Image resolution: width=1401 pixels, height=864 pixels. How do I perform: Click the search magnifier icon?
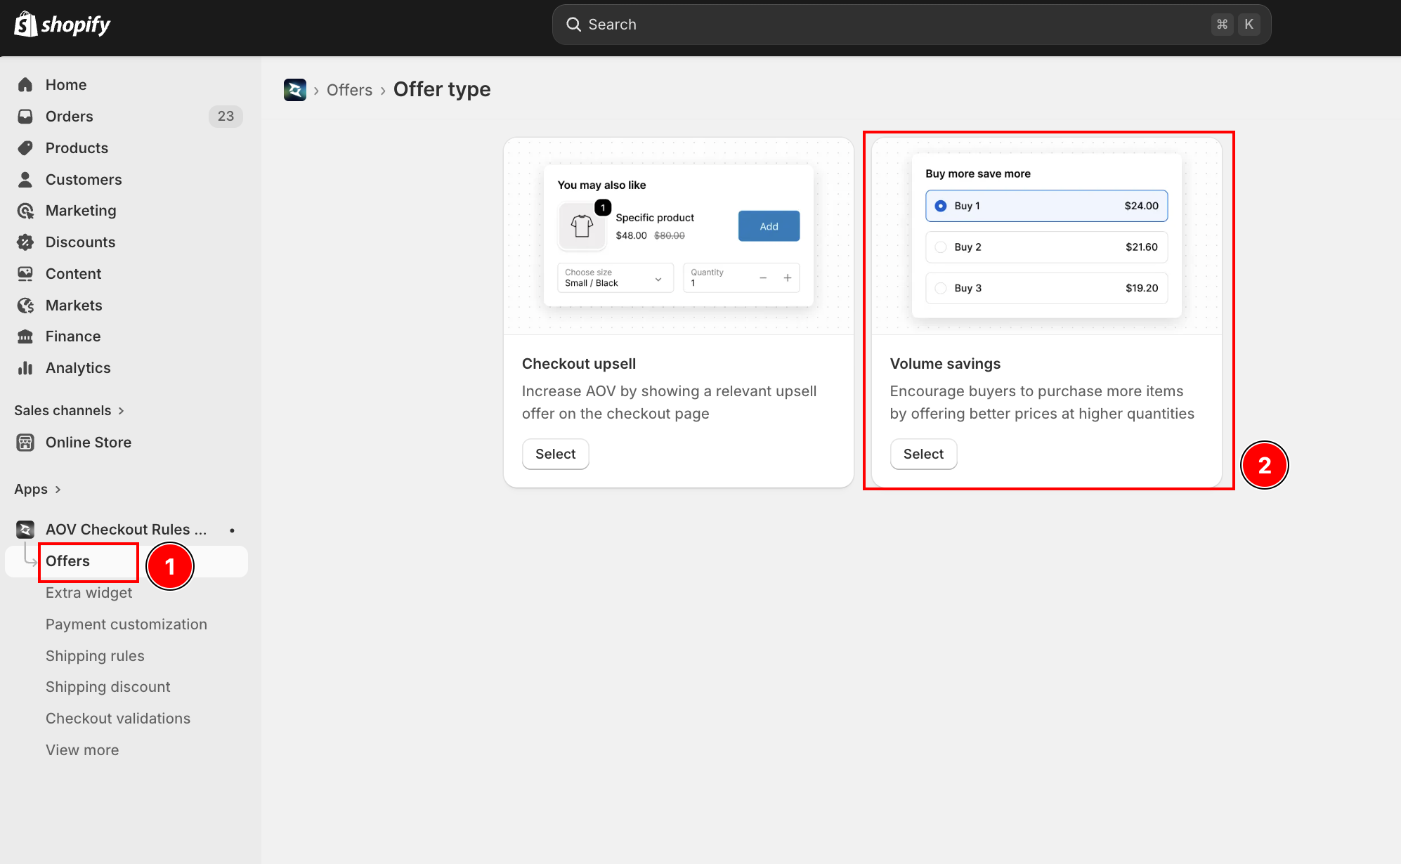pos(573,25)
